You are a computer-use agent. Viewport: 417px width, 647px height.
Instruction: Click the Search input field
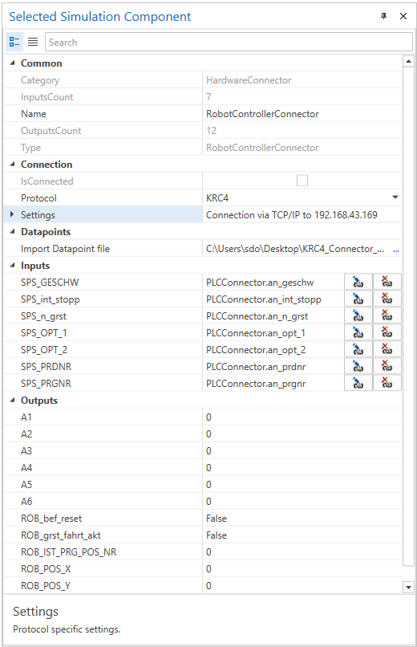coord(229,42)
